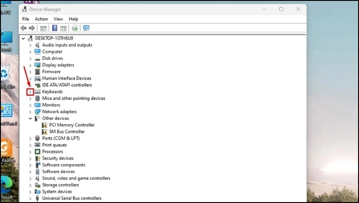Screen dimensions: 359x203
Task: Minimize the Device Manager window
Action: click(264, 9)
